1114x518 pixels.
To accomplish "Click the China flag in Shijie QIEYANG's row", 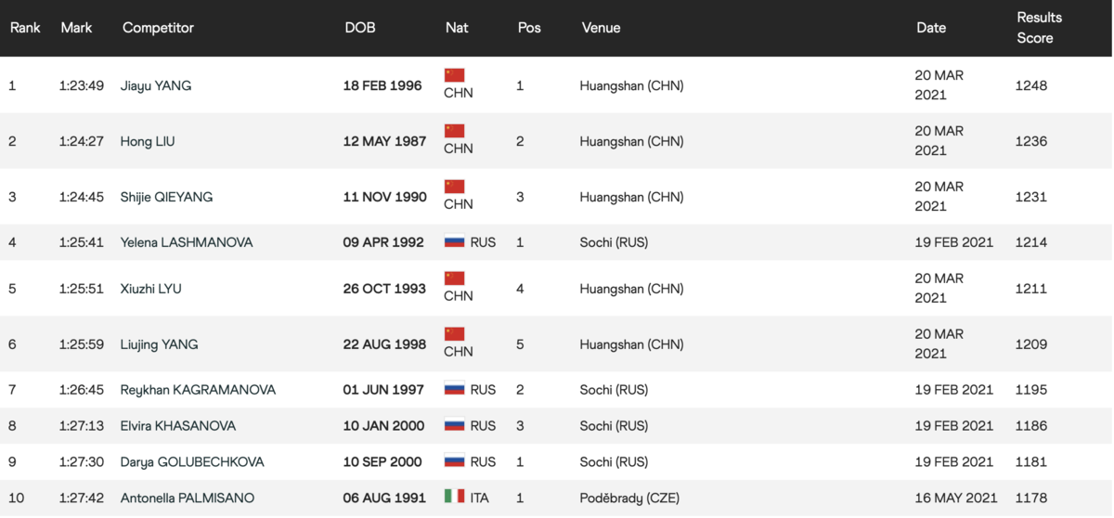I will coord(454,187).
